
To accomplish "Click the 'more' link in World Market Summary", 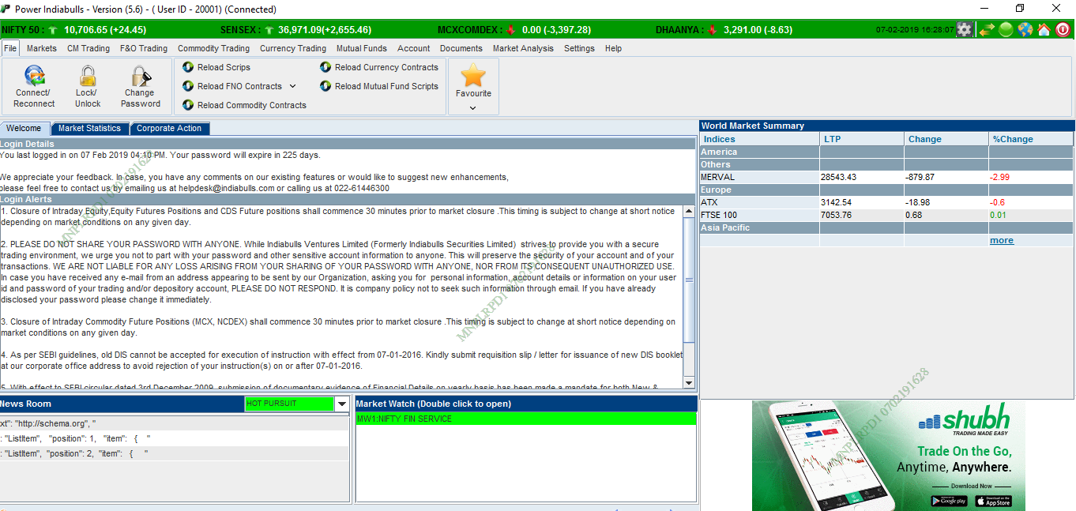I will (1001, 240).
